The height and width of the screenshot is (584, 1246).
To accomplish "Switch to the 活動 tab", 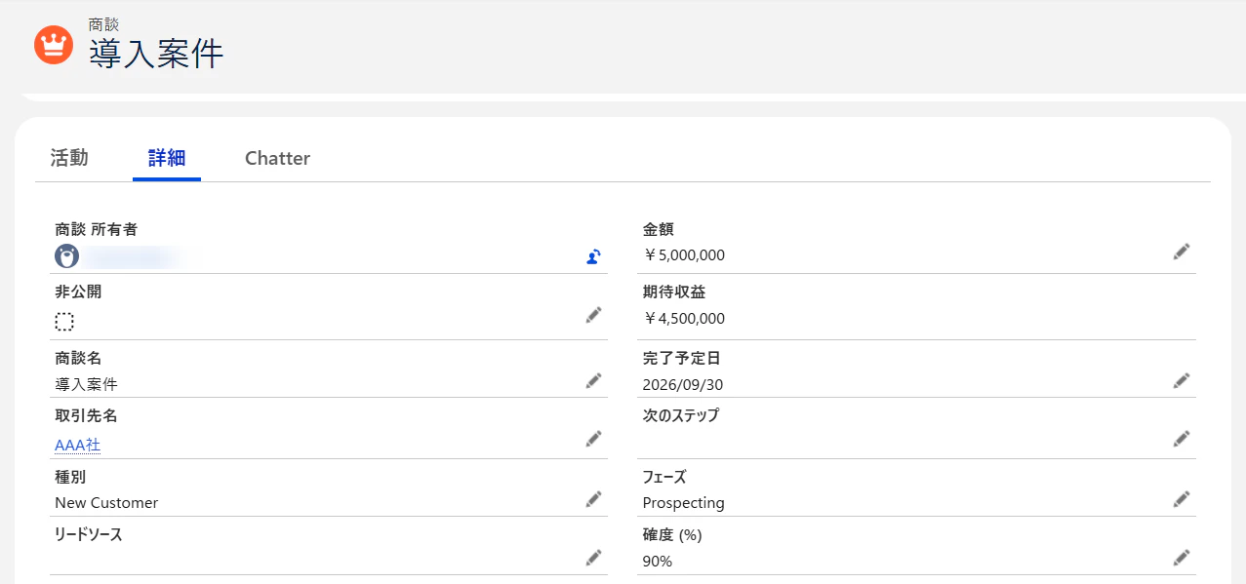I will coord(69,158).
